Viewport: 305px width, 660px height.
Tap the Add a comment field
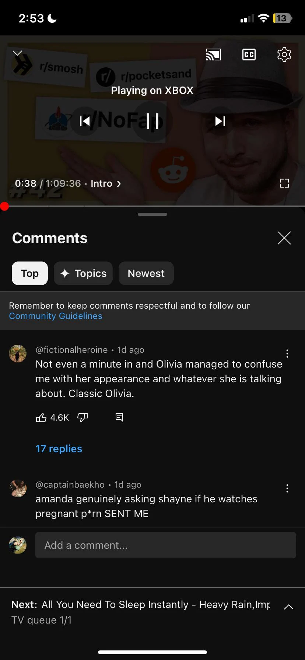pos(165,545)
